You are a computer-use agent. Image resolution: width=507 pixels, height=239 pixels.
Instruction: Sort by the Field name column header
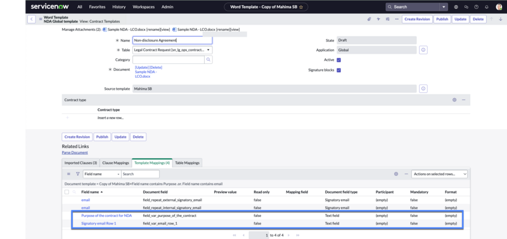point(90,192)
